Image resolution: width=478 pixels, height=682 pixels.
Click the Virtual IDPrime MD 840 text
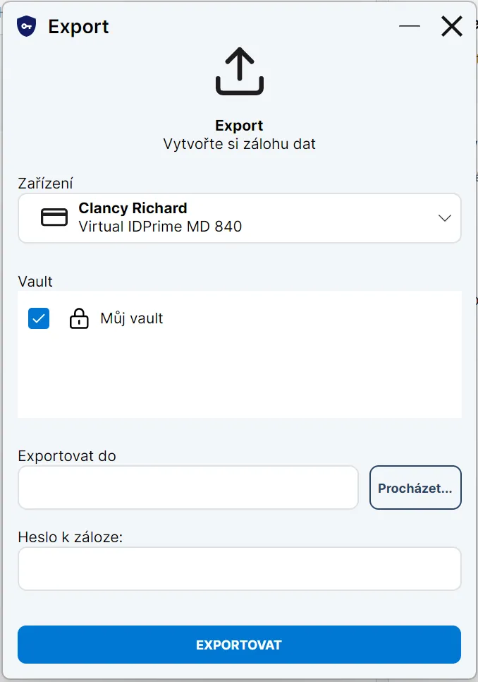(160, 227)
